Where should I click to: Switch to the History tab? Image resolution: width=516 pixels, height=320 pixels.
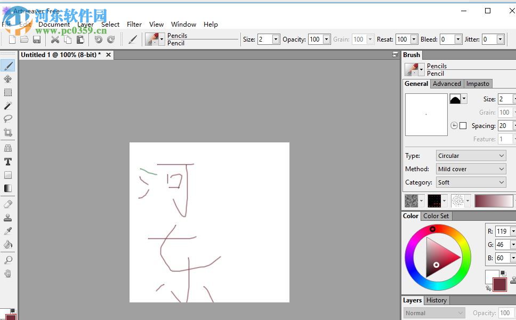(x=437, y=300)
